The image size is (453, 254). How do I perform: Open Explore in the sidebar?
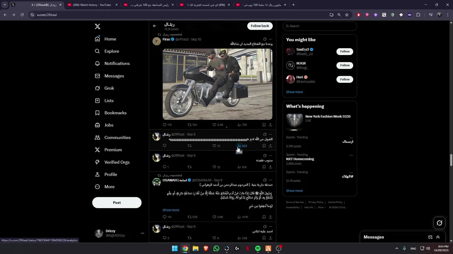pos(107,51)
